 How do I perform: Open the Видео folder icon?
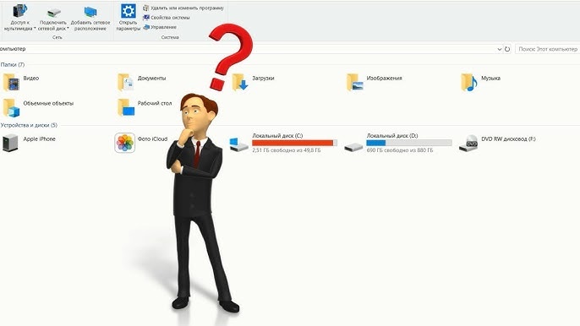click(11, 82)
